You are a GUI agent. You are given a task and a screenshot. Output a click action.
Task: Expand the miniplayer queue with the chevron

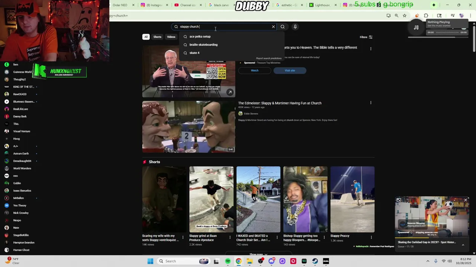(463, 245)
